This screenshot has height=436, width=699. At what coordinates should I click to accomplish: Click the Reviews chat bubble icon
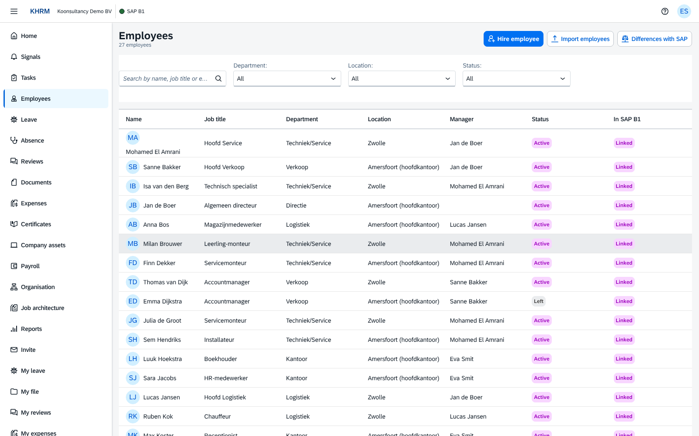(14, 161)
